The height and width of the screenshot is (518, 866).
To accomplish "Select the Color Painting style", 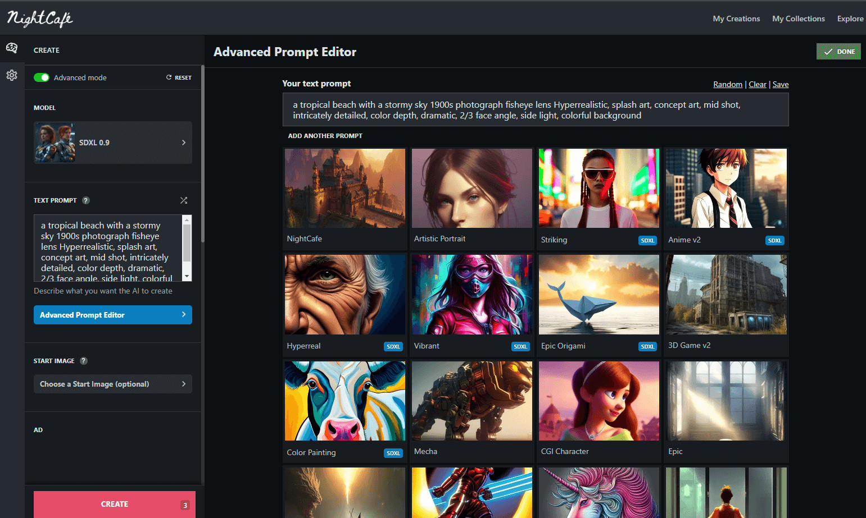I will 345,401.
